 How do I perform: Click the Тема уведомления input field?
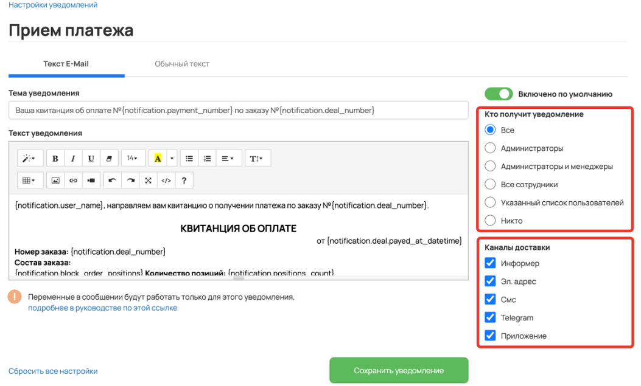(x=239, y=110)
